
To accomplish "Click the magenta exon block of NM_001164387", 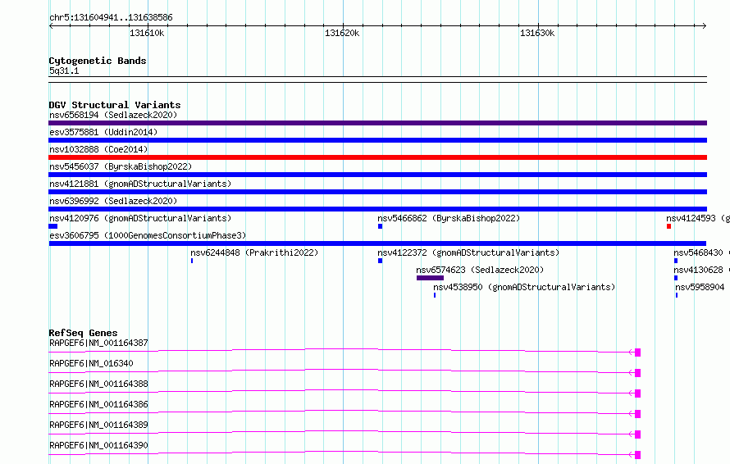I will coord(638,353).
